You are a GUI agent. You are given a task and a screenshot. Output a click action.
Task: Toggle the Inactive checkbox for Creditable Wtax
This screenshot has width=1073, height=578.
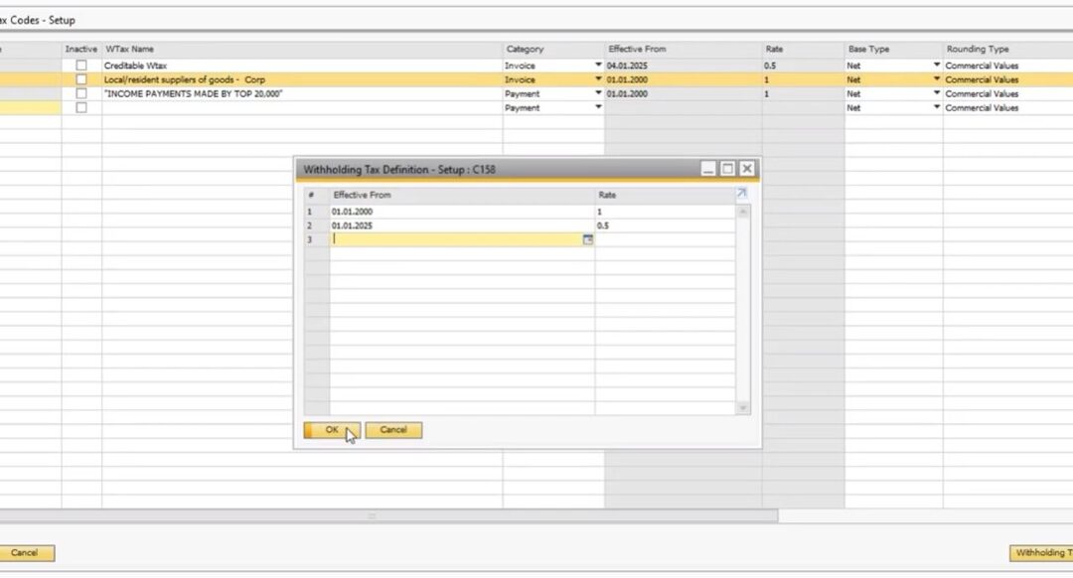(82, 64)
